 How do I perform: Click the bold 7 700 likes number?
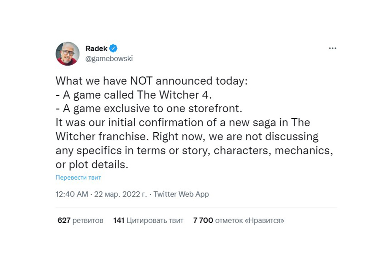point(203,221)
